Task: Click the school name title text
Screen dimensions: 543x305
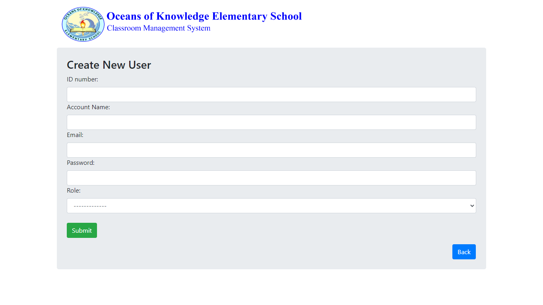Action: click(x=204, y=16)
